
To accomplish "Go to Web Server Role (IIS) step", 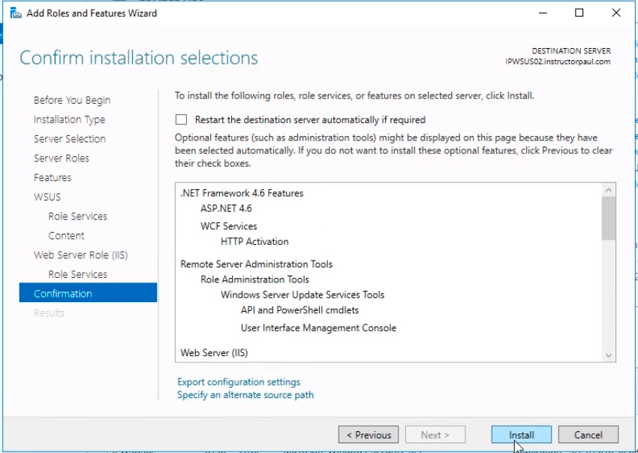I will pyautogui.click(x=80, y=255).
